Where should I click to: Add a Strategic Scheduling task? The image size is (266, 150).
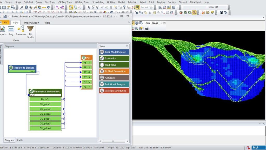click(x=114, y=91)
